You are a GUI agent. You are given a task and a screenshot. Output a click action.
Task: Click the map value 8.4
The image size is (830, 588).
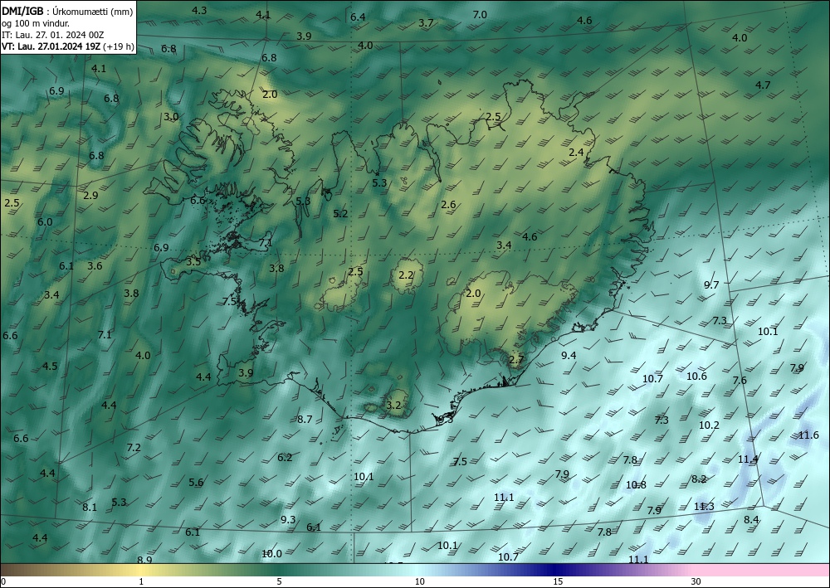click(751, 520)
